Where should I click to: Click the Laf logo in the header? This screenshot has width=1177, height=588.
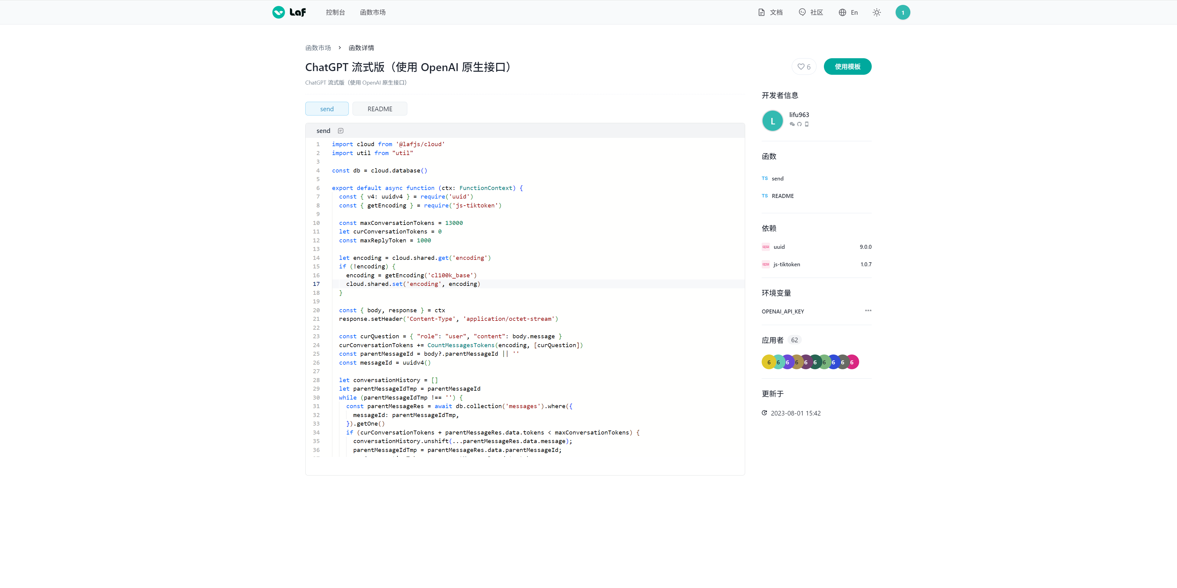[289, 12]
